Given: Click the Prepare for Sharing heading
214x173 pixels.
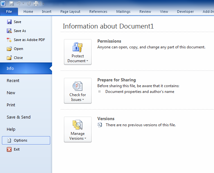Looking at the screenshot, I should pyautogui.click(x=117, y=80).
